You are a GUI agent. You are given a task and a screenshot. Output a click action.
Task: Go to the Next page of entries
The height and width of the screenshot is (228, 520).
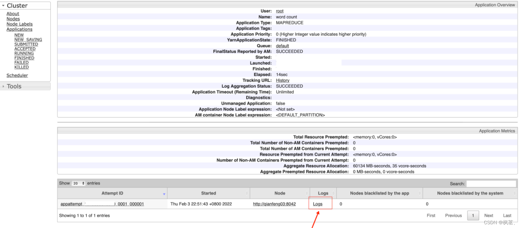[488, 215]
